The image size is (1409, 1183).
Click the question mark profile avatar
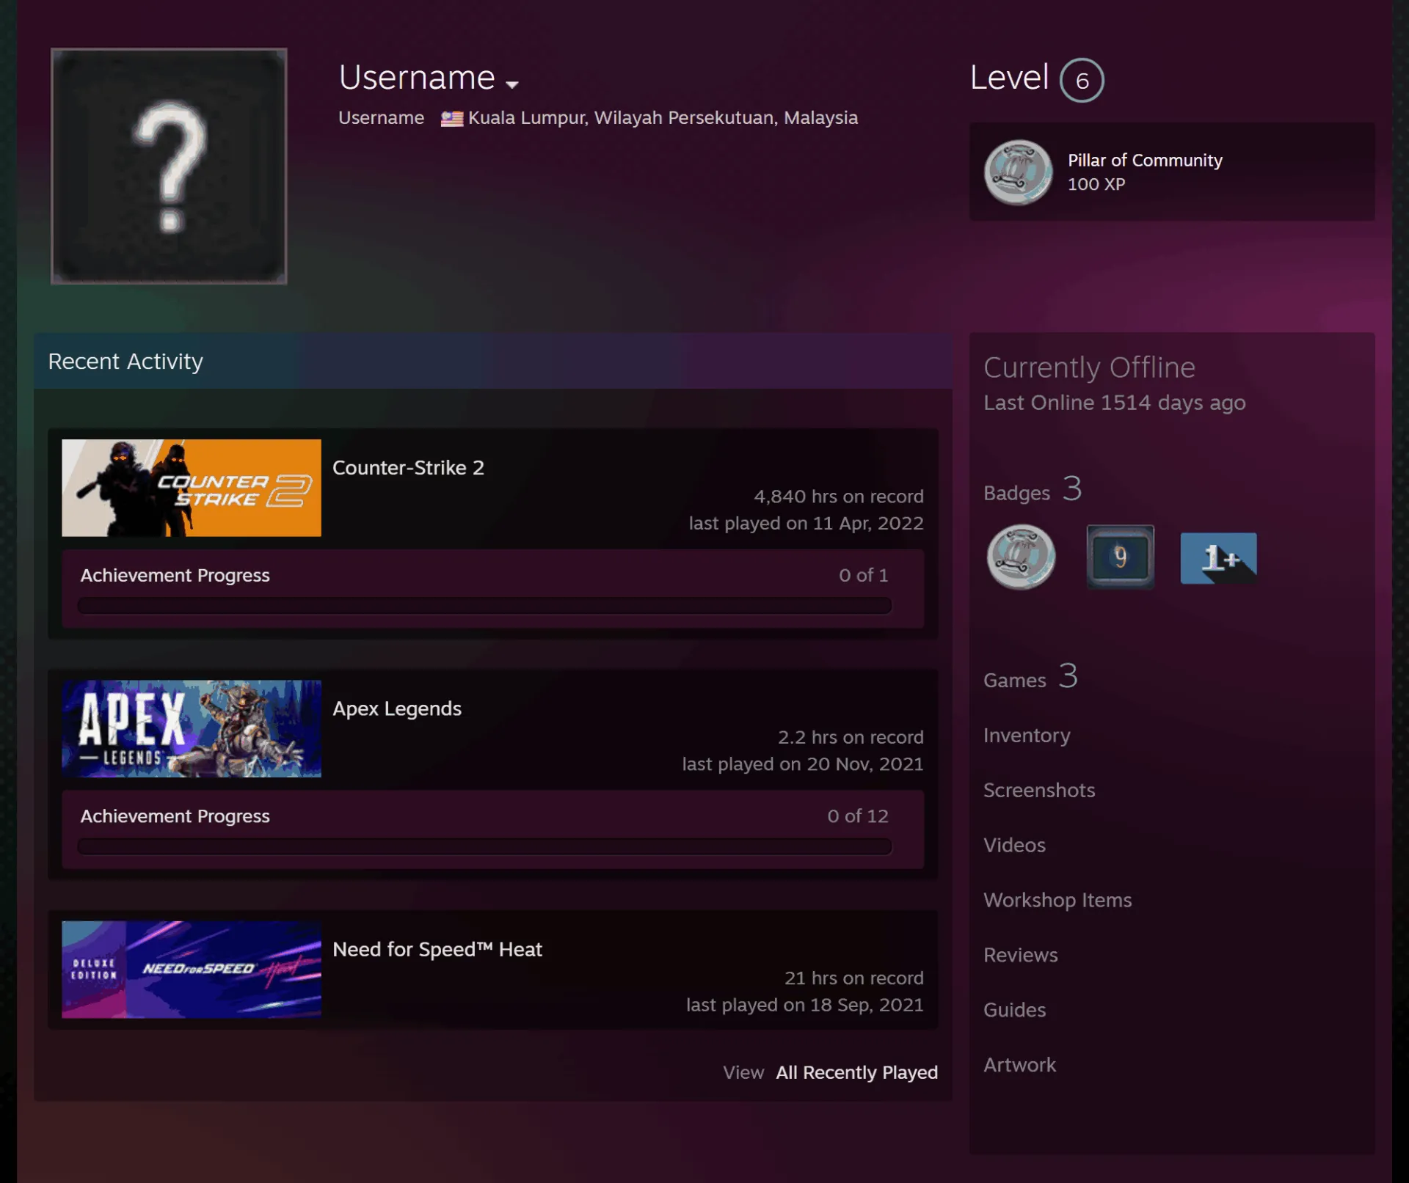point(169,166)
